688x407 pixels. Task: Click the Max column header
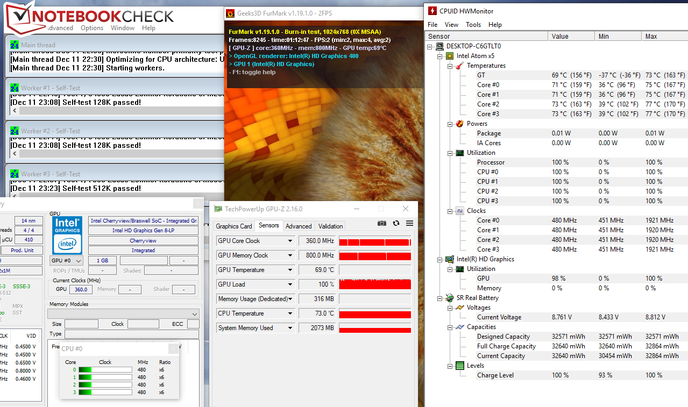click(x=665, y=37)
